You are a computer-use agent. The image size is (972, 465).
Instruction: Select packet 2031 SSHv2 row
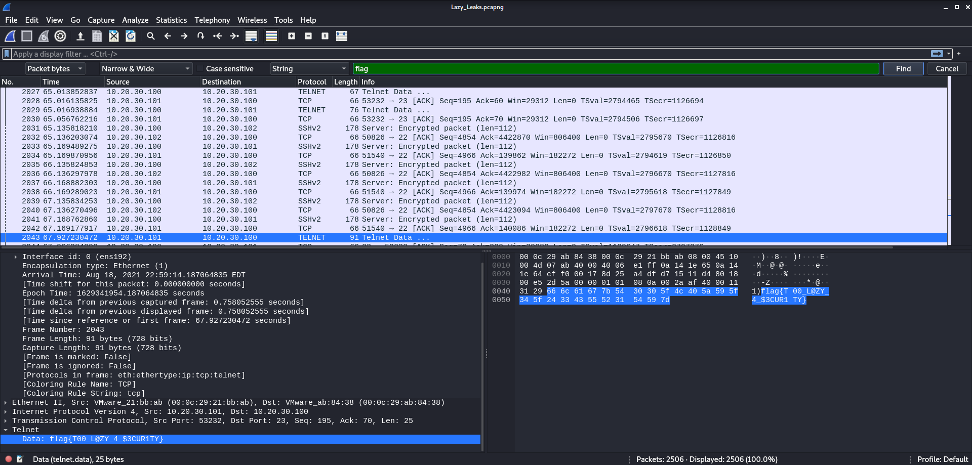click(x=474, y=129)
